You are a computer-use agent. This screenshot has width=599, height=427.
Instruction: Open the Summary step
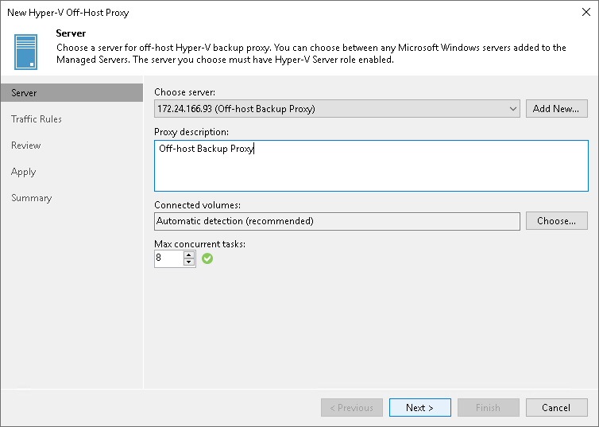32,198
